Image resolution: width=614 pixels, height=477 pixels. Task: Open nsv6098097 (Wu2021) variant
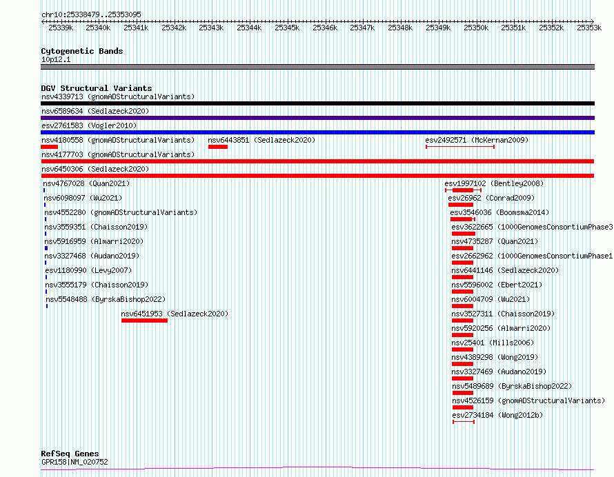[x=83, y=198]
